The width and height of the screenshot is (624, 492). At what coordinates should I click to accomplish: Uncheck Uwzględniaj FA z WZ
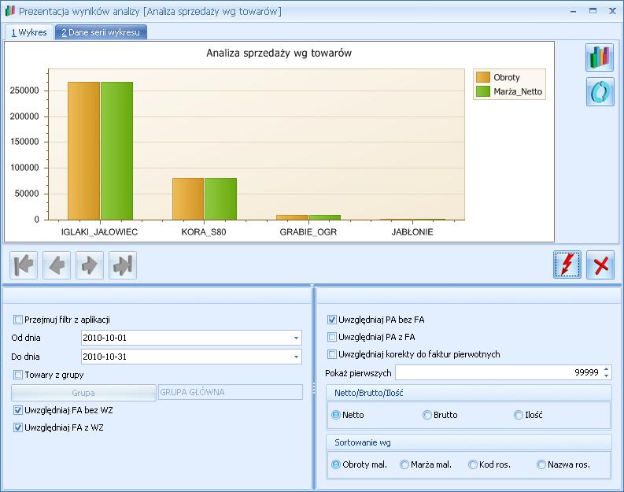click(18, 427)
